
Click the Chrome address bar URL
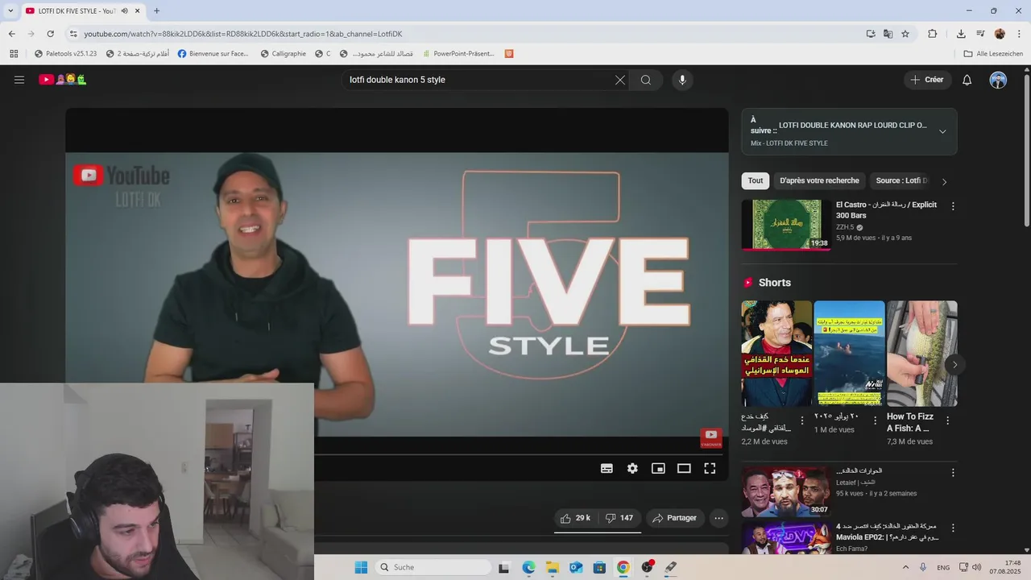pyautogui.click(x=243, y=34)
